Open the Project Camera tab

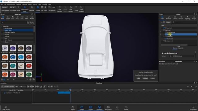coord(175,18)
